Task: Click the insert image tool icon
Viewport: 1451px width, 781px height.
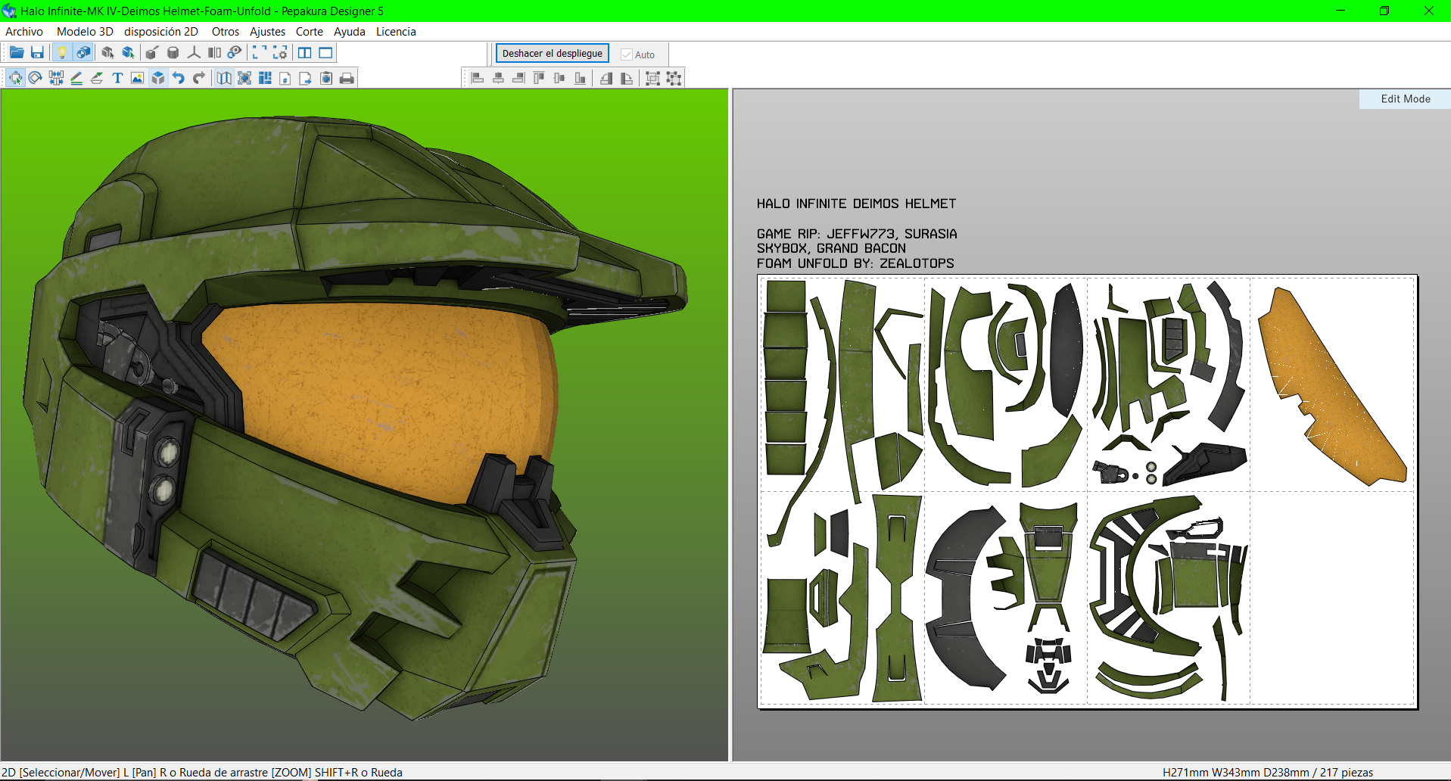Action: [137, 78]
